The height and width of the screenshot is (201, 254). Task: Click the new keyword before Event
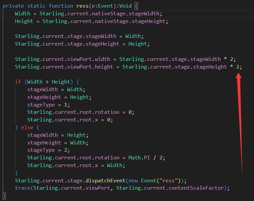pyautogui.click(x=133, y=181)
